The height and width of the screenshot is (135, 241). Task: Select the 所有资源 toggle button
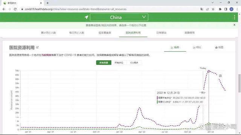(104, 63)
